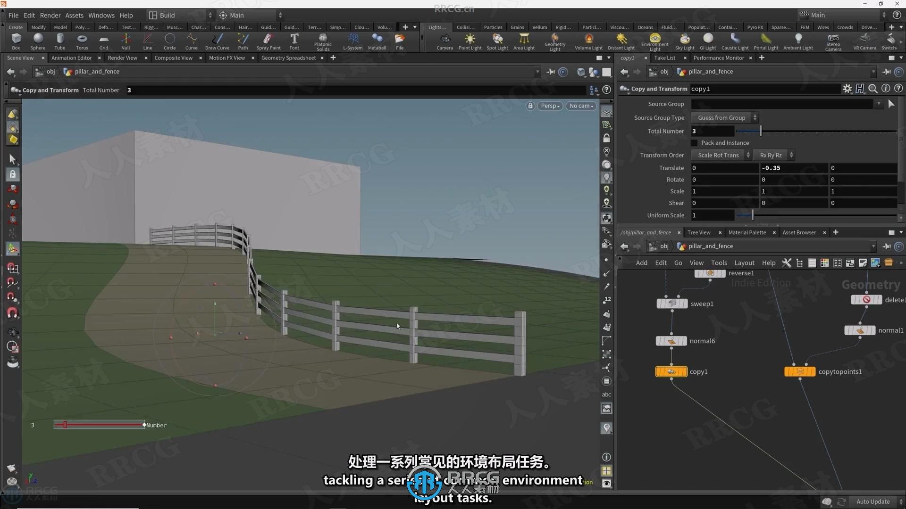Add an Environment Light

coord(654,42)
